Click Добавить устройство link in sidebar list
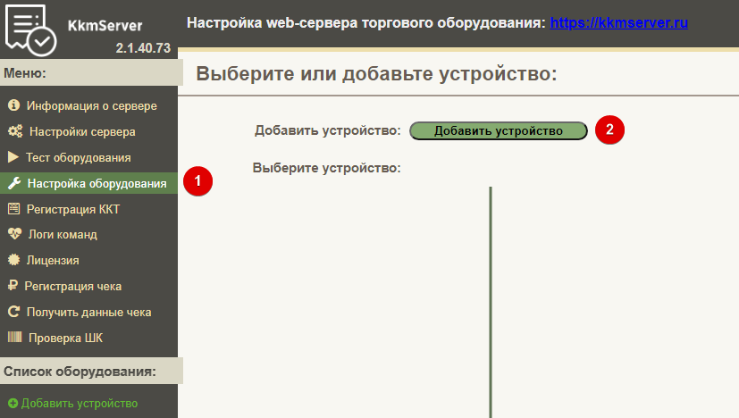 pyautogui.click(x=80, y=404)
